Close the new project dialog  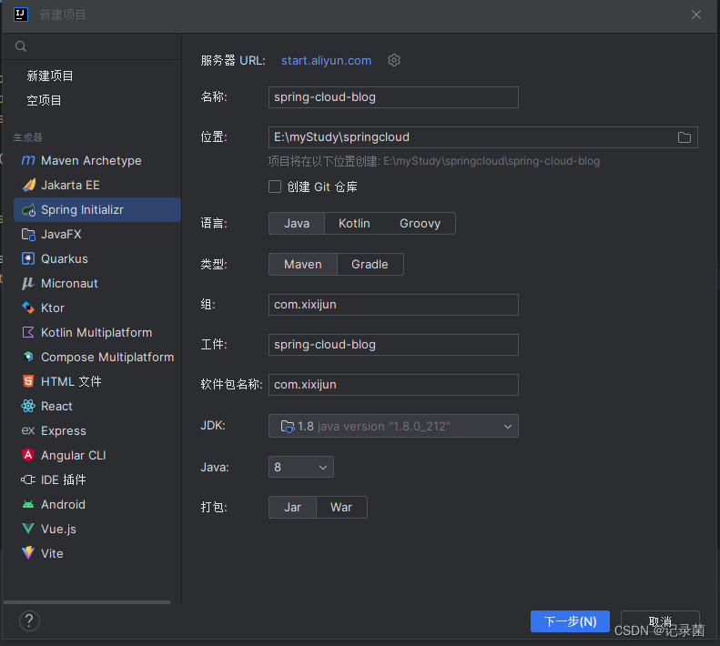(x=696, y=15)
